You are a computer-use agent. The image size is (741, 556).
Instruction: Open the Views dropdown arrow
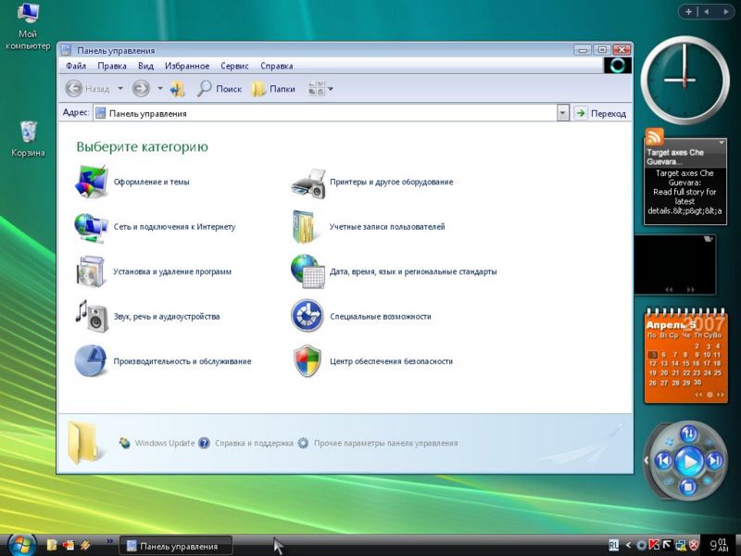(x=331, y=88)
